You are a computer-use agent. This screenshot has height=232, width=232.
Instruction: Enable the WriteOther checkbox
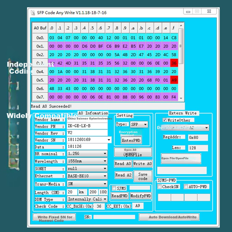click(x=165, y=120)
